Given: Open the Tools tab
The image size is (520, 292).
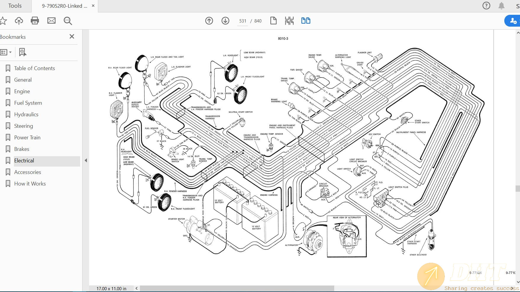Looking at the screenshot, I should click(x=15, y=6).
